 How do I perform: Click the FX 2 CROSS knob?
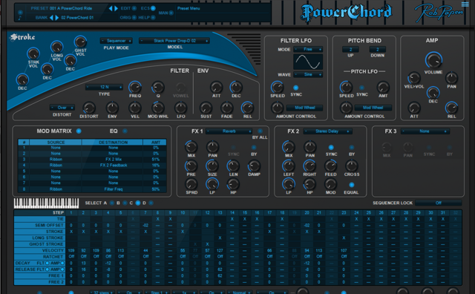click(x=351, y=166)
